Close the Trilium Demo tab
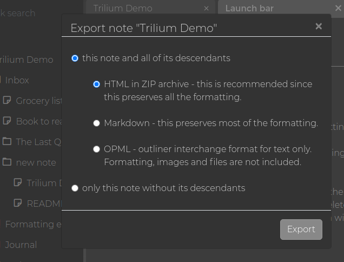Screen dimensions: 344x262 pyautogui.click(x=206, y=8)
